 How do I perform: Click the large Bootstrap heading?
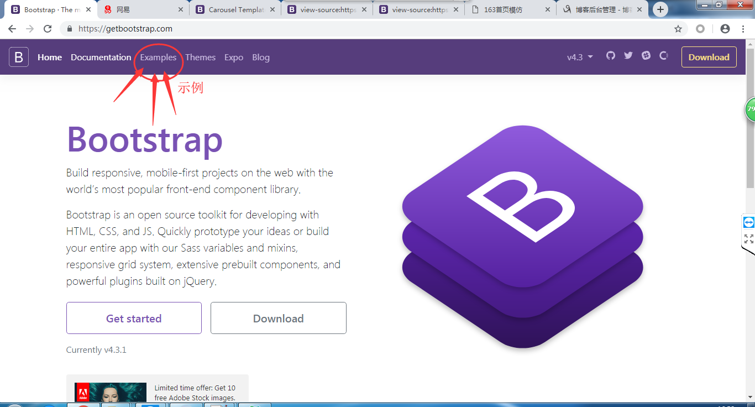[x=145, y=139]
